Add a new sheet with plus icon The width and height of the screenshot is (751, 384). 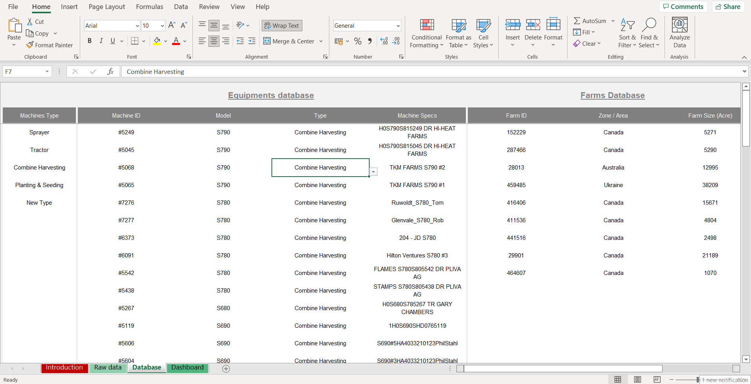click(226, 368)
